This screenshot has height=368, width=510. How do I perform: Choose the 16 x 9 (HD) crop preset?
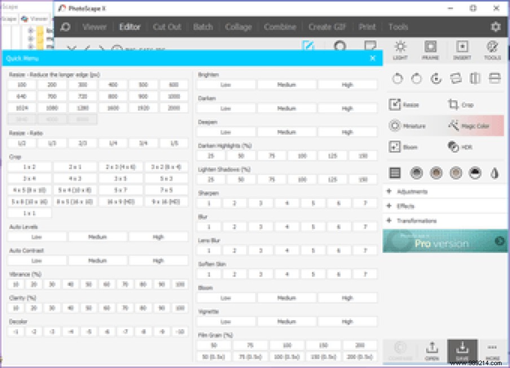(120, 201)
